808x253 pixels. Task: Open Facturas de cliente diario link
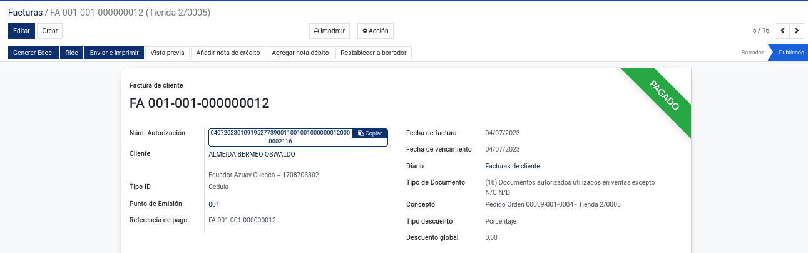click(x=513, y=167)
